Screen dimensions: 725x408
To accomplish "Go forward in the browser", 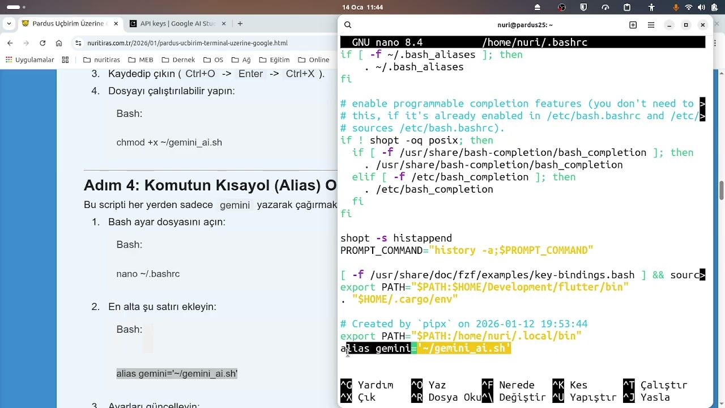I will (26, 43).
